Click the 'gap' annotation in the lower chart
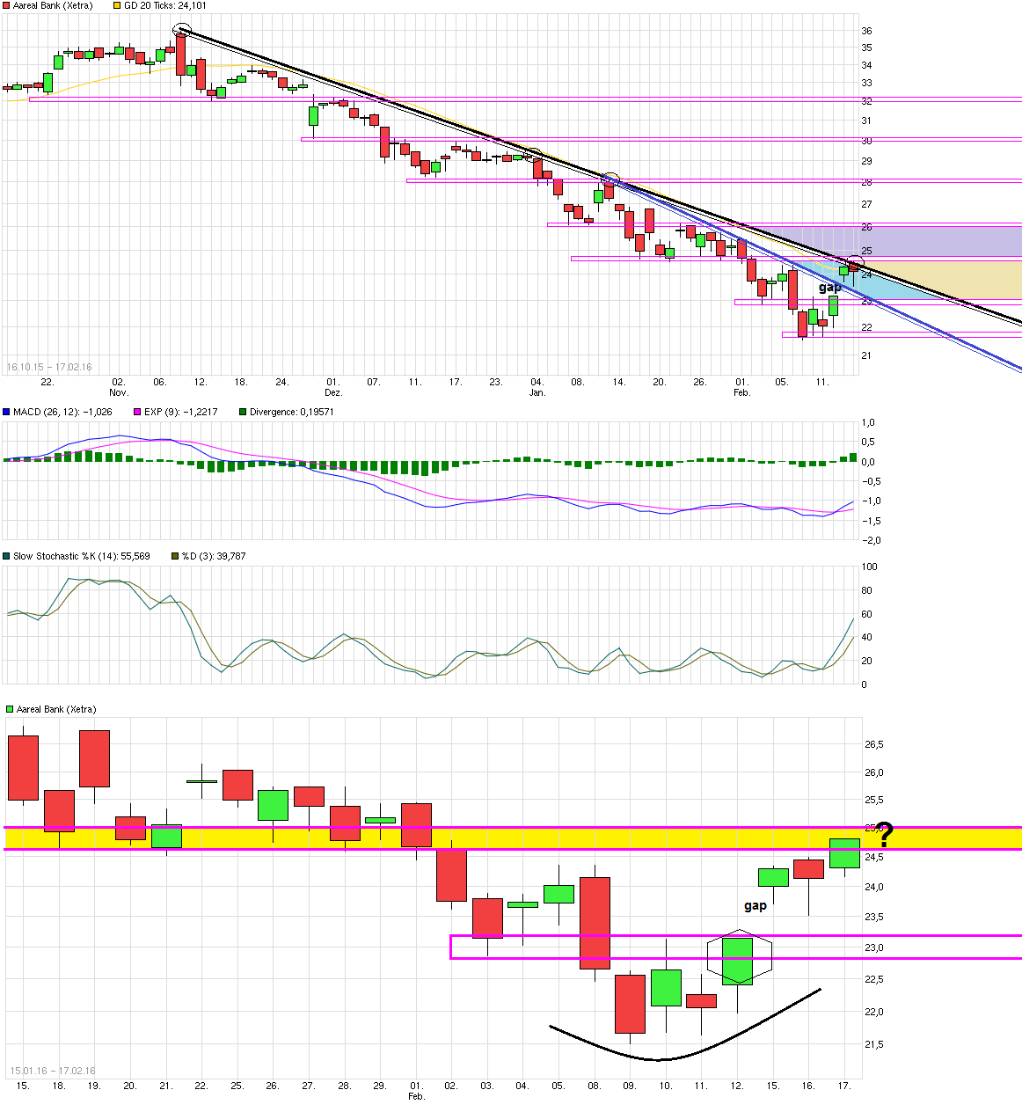The width and height of the screenshot is (1022, 1112). click(756, 905)
